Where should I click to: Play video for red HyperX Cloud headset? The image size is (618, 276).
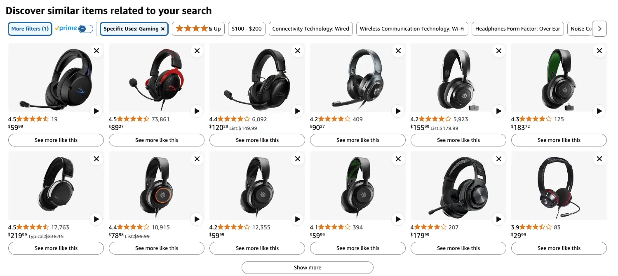click(x=197, y=111)
